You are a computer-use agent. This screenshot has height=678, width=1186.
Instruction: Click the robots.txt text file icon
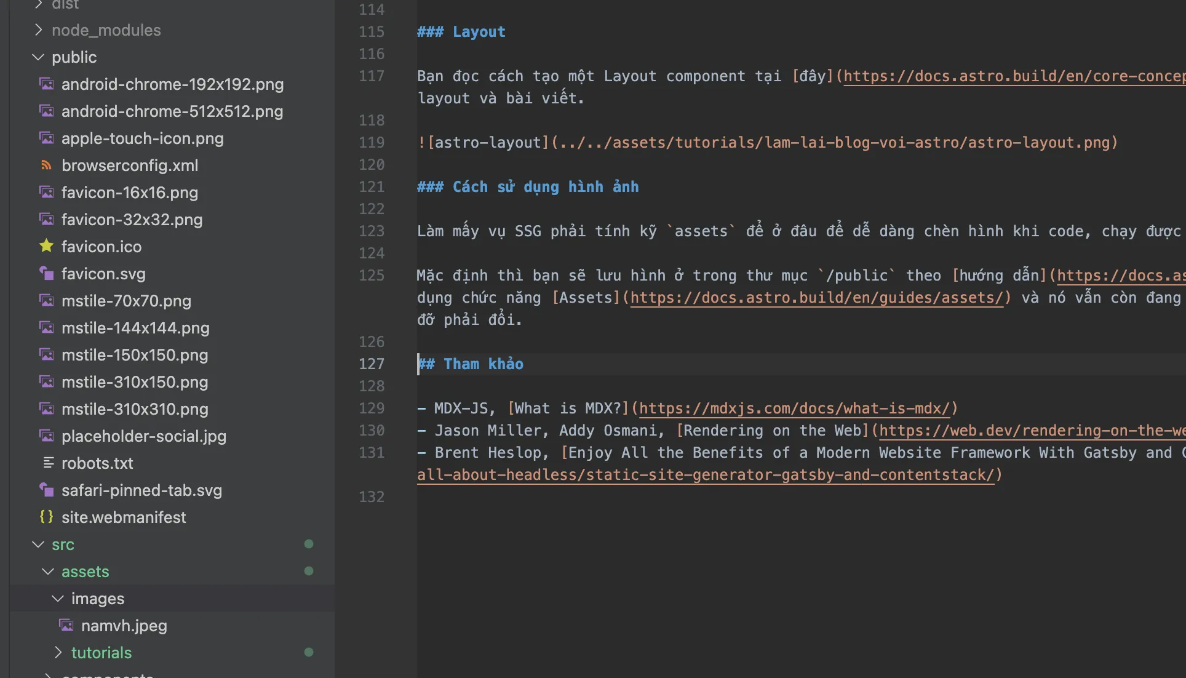click(x=47, y=463)
